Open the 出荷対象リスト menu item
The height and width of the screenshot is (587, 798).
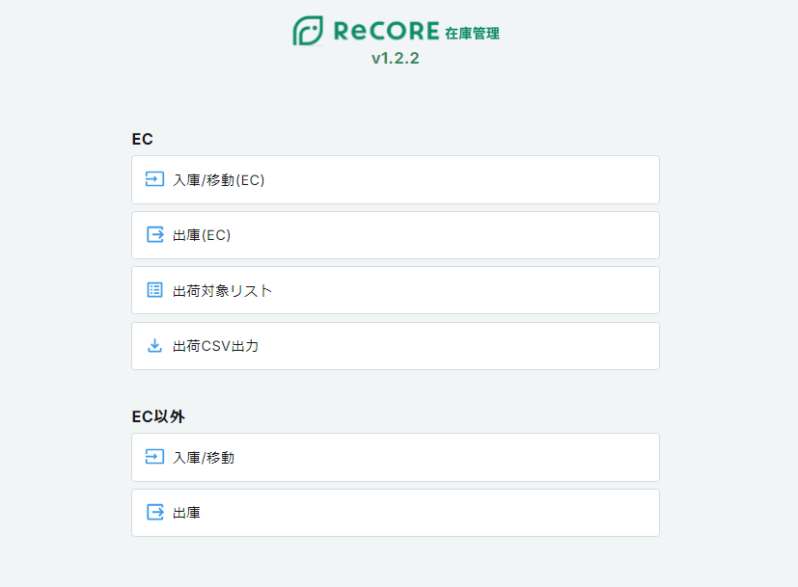pos(222,290)
